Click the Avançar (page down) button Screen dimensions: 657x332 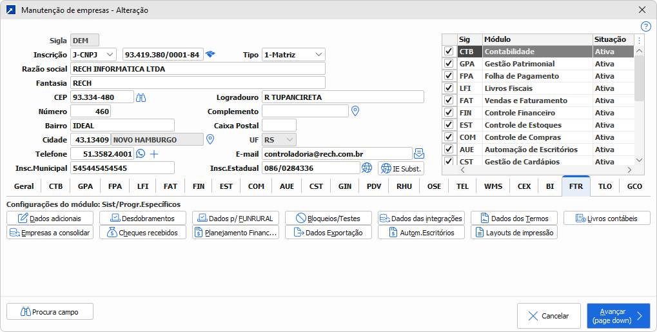tap(618, 316)
